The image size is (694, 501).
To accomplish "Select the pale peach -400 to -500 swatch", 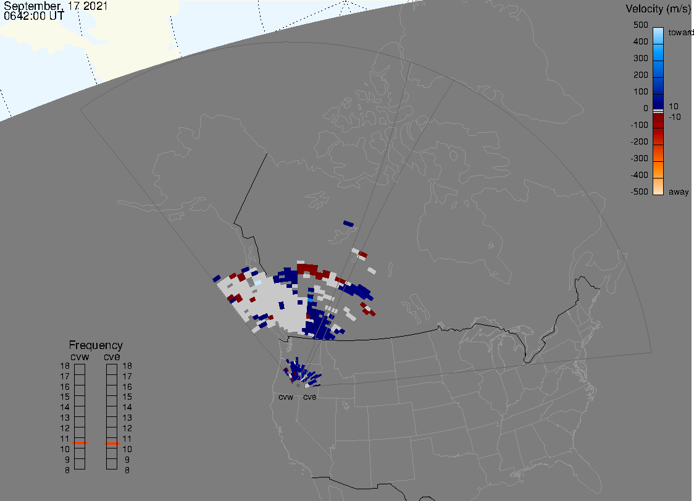I will (x=658, y=186).
